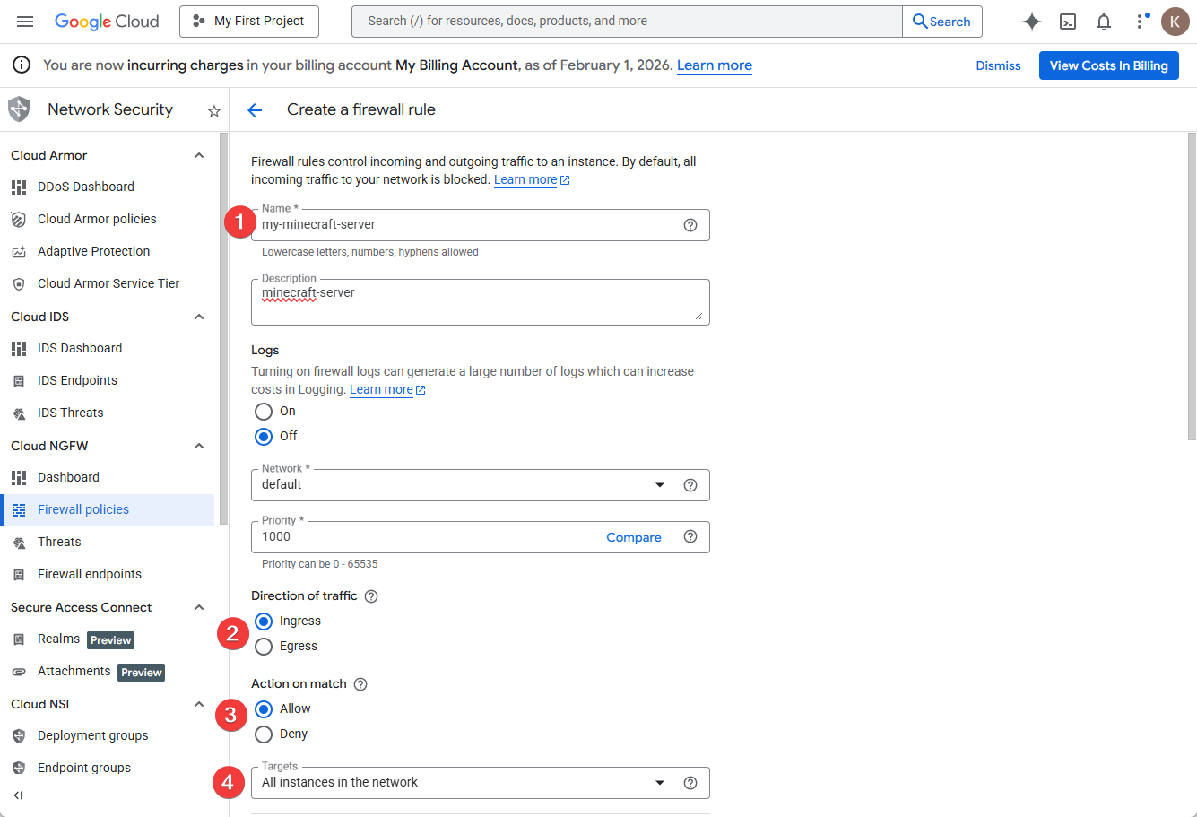Open Gemini AI assistant sparkle icon
This screenshot has height=817, width=1197.
pyautogui.click(x=1032, y=22)
